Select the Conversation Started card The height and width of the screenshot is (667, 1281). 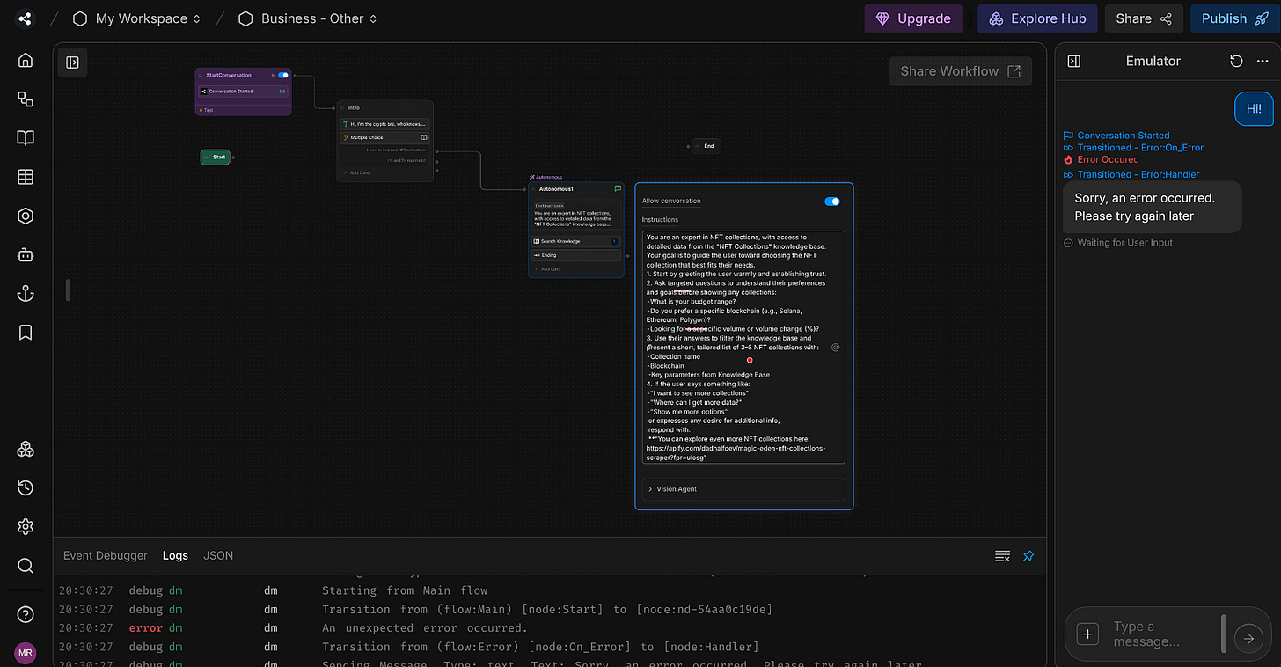243,91
